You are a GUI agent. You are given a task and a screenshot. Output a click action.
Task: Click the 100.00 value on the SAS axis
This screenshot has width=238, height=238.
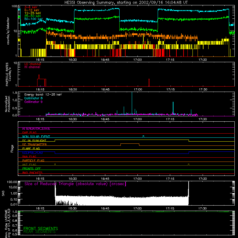pos(12,182)
